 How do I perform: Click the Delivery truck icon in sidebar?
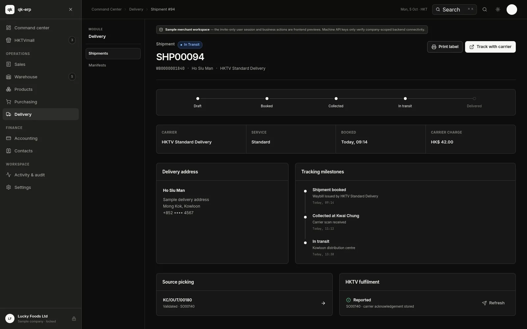coord(9,114)
